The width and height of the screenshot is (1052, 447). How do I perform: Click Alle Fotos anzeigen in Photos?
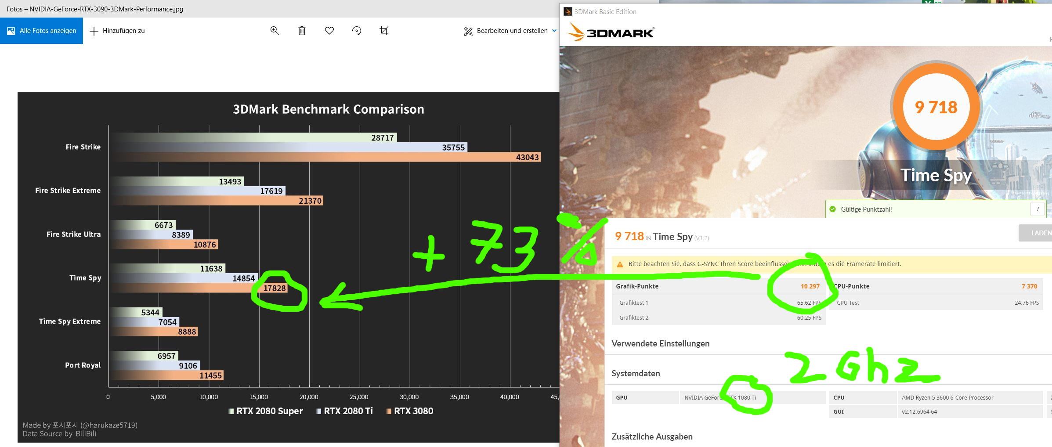(41, 31)
